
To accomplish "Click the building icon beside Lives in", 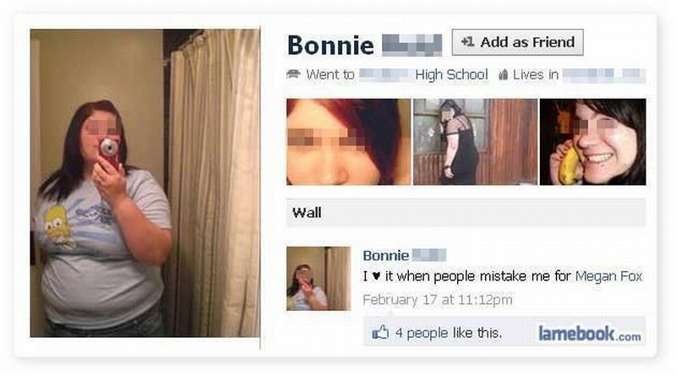I will pos(503,75).
